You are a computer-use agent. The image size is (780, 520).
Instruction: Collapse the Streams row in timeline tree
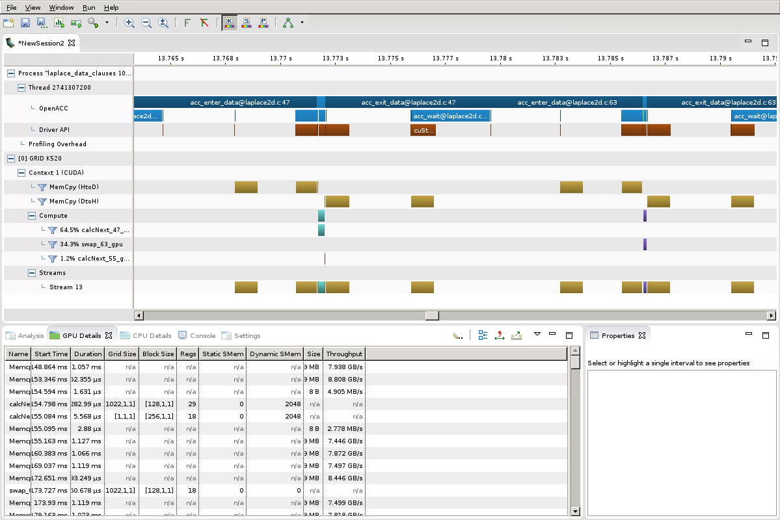click(x=32, y=273)
